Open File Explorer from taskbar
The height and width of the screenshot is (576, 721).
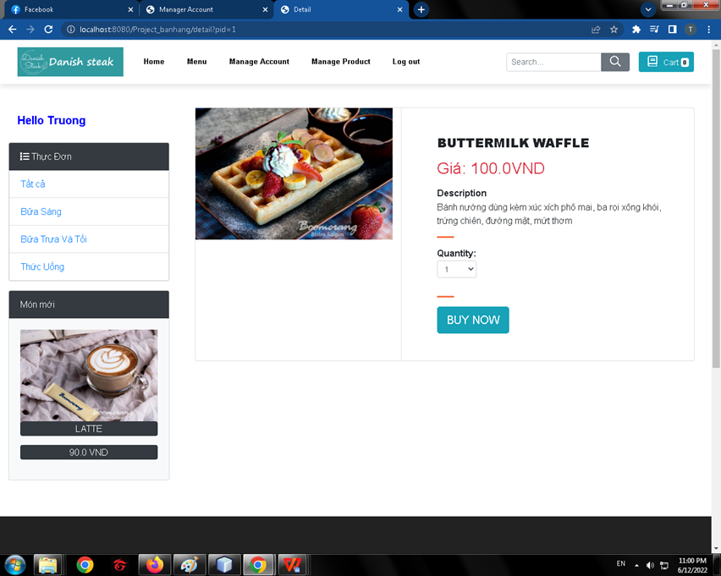48,564
